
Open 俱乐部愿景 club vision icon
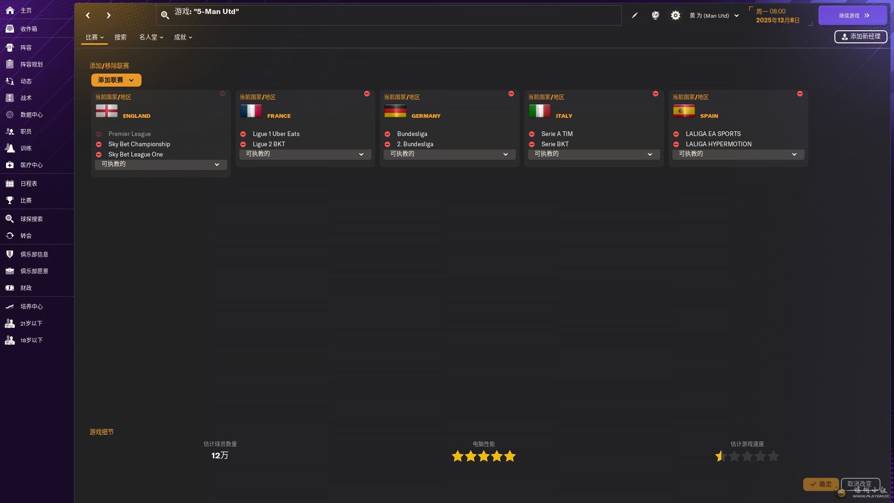tap(10, 271)
